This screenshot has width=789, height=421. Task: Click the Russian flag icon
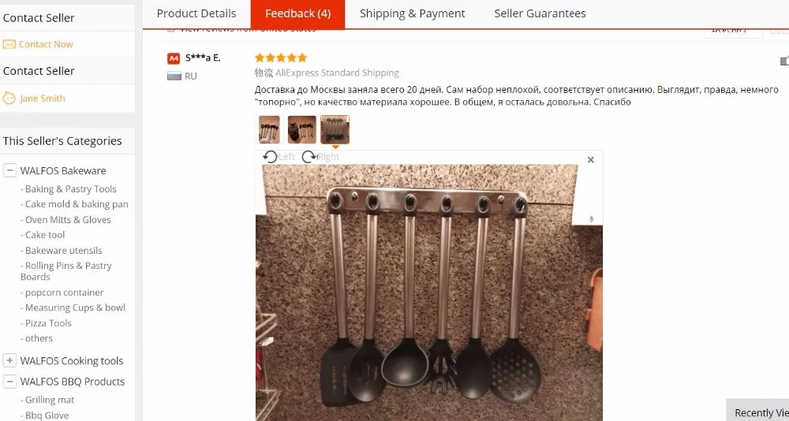pos(174,76)
